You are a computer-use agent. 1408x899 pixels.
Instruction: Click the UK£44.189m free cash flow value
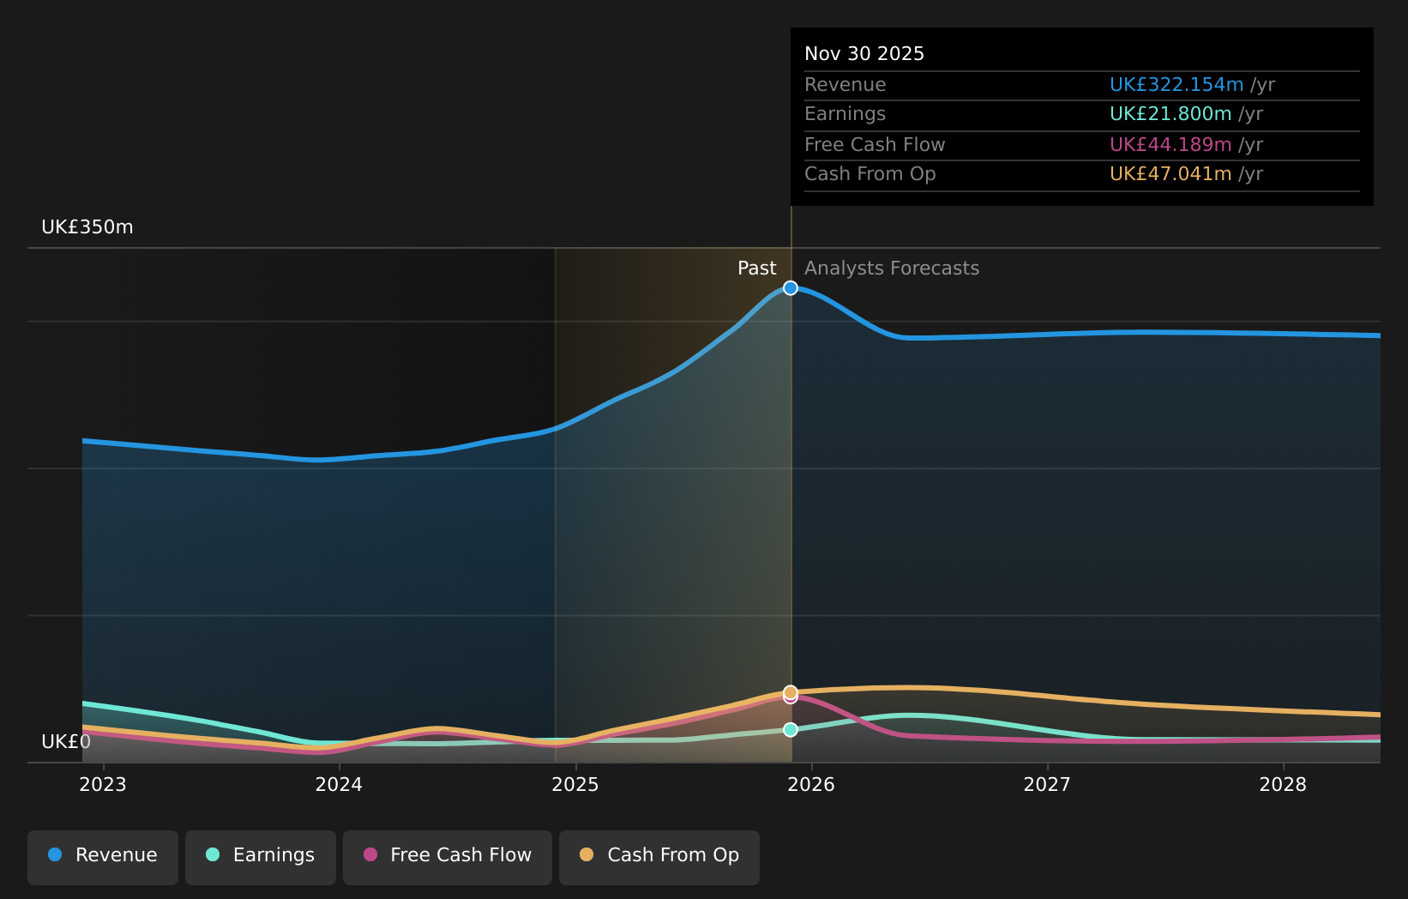[x=1170, y=145]
